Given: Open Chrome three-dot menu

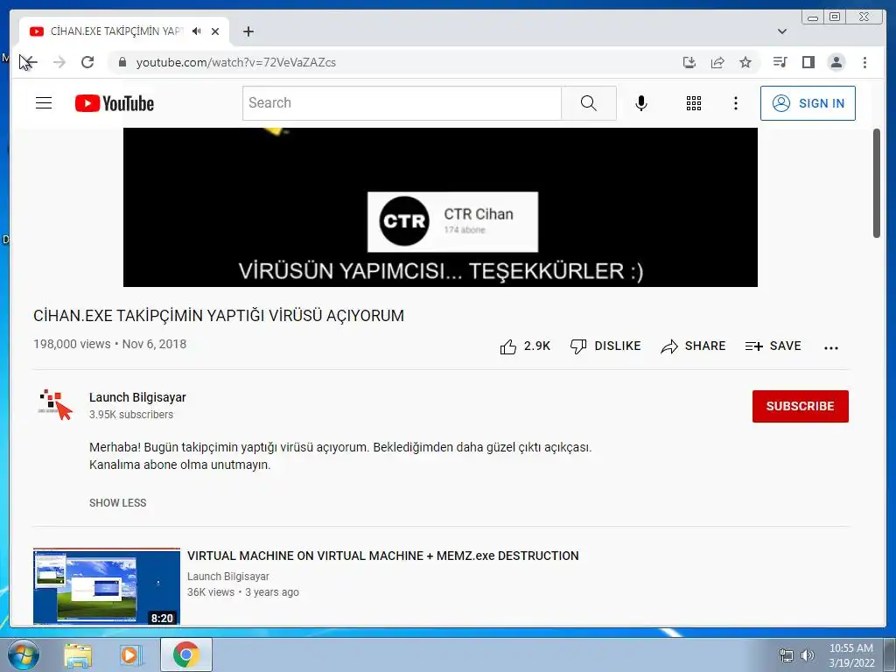Looking at the screenshot, I should pyautogui.click(x=864, y=62).
